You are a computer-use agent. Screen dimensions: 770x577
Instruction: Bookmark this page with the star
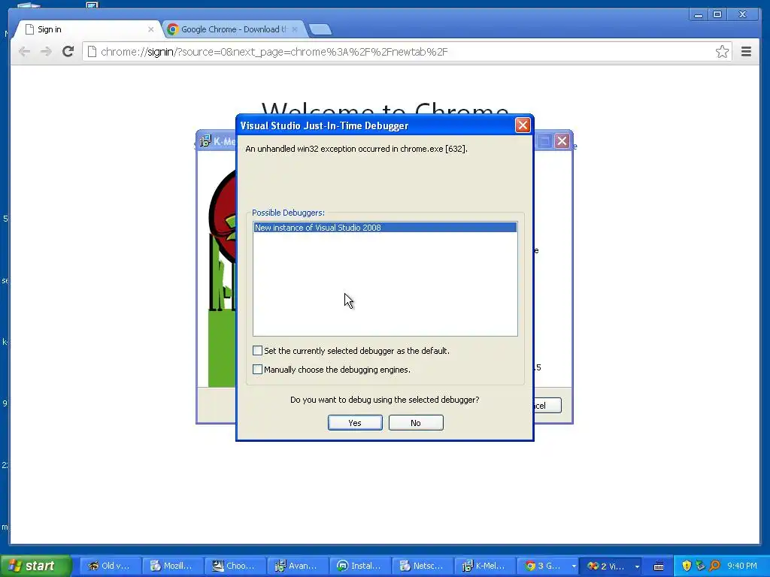tap(722, 52)
